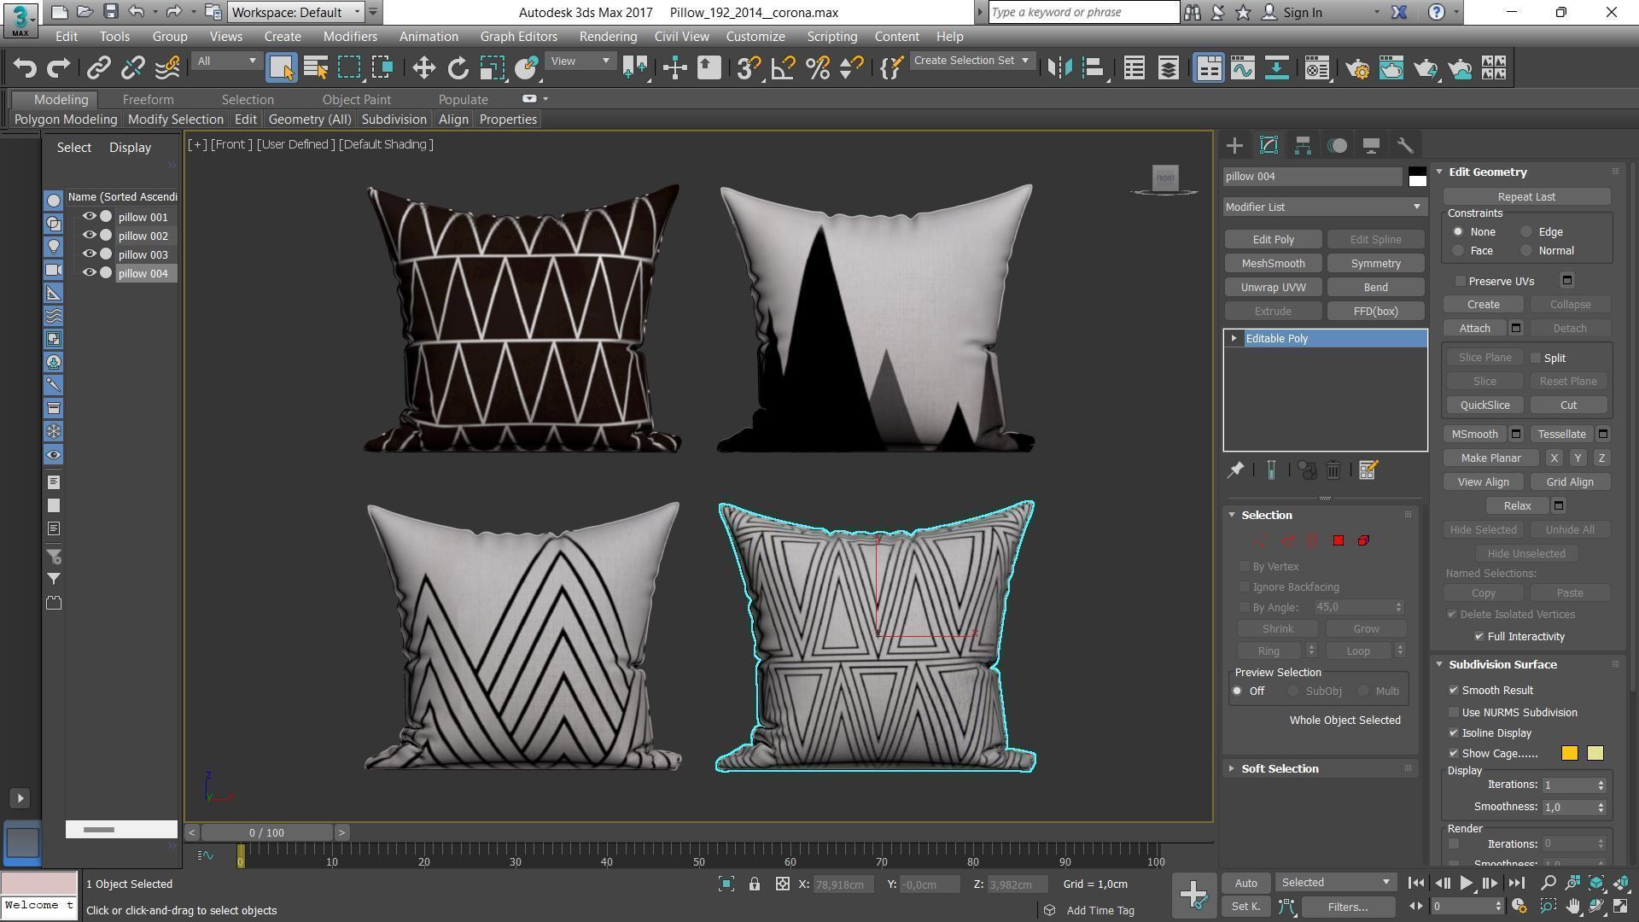Open the ViewCube Front face
The height and width of the screenshot is (922, 1639).
point(1165,178)
